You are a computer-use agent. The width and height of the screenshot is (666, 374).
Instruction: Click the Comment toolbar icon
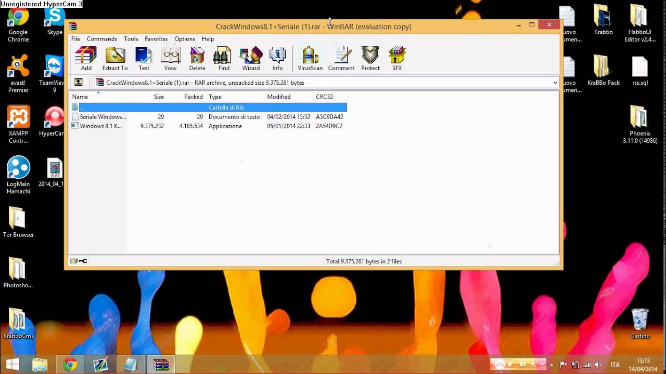pyautogui.click(x=341, y=59)
